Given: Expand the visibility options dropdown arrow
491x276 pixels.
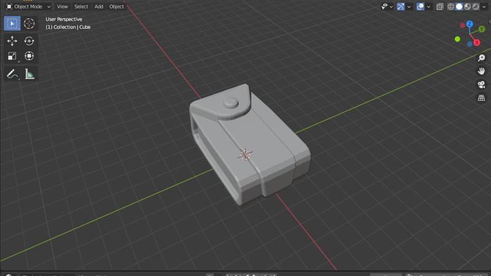Looking at the screenshot, I should [391, 7].
